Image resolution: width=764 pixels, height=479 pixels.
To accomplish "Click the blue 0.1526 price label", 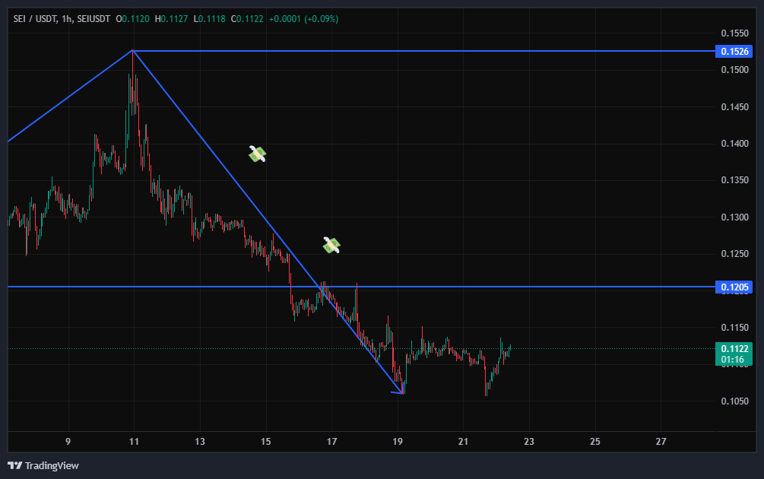I will click(x=735, y=51).
